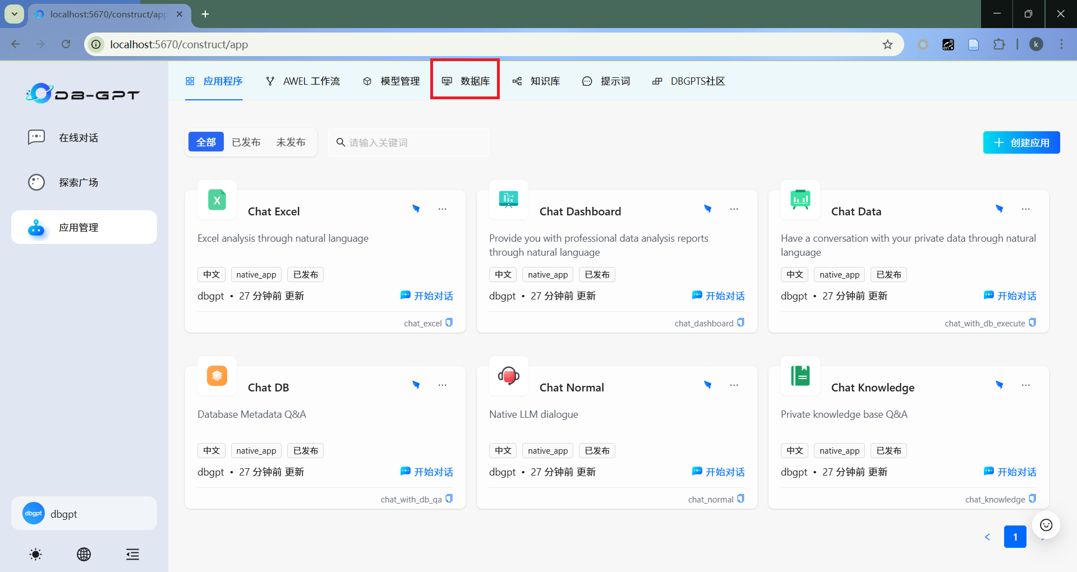Viewport: 1077px width, 572px height.
Task: Copy the chat_excel app code
Action: pyautogui.click(x=449, y=322)
